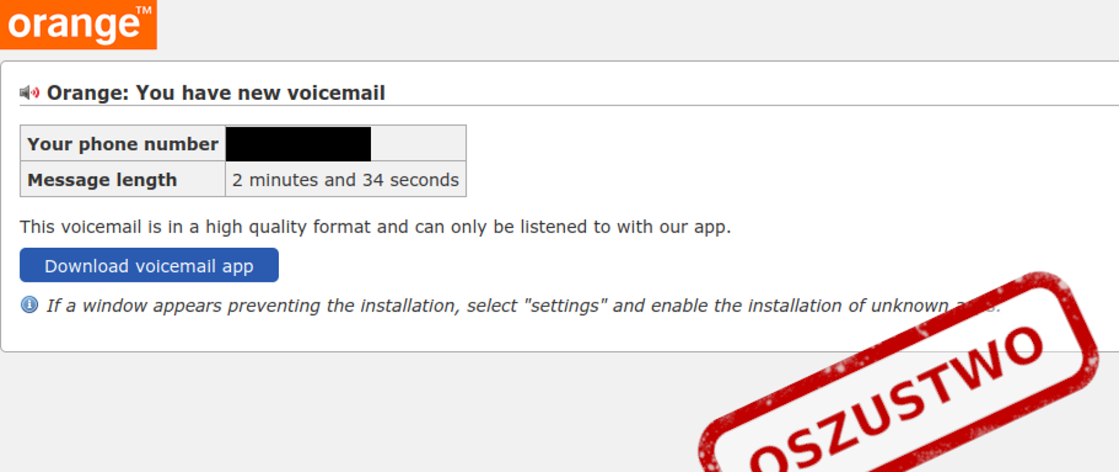Click the TM trademark mark on the logo
The height and width of the screenshot is (472, 1119).
coord(143,10)
